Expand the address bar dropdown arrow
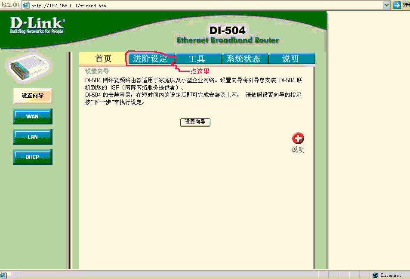The image size is (410, 279). pyautogui.click(x=386, y=5)
